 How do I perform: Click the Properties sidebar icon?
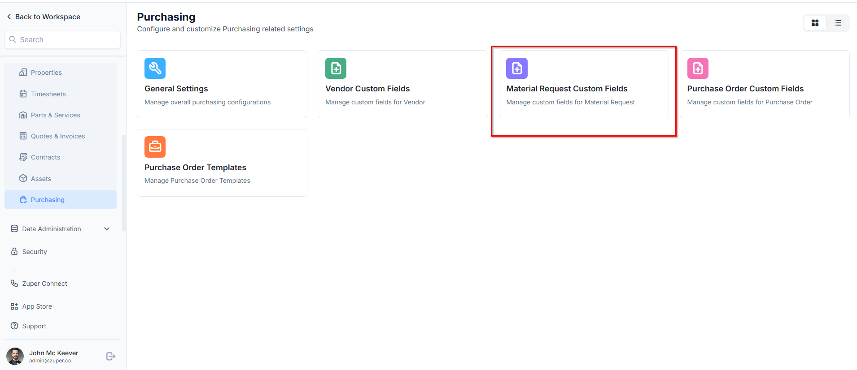pos(23,72)
